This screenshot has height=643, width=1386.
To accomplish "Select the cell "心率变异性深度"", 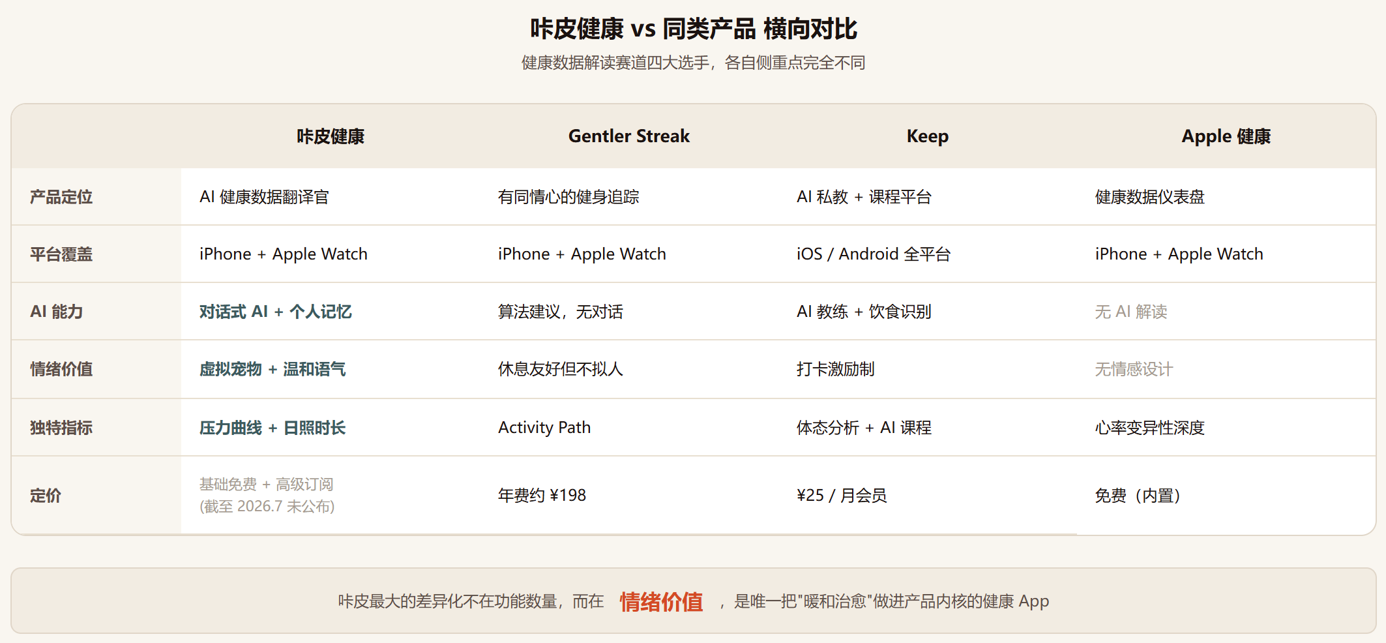I will [x=1150, y=428].
